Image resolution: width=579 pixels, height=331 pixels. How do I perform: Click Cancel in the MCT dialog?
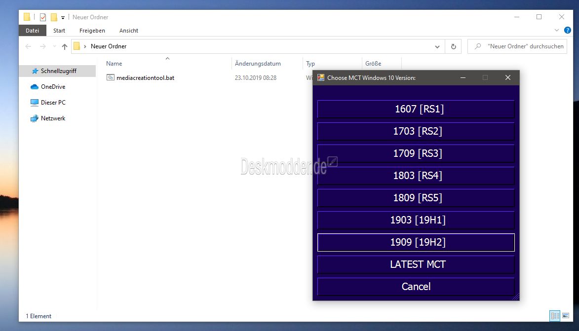416,286
